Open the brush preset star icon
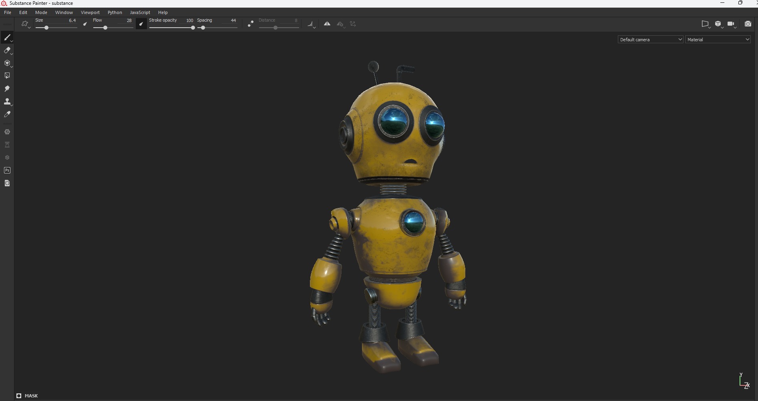Viewport: 758px width, 401px height. [x=25, y=24]
